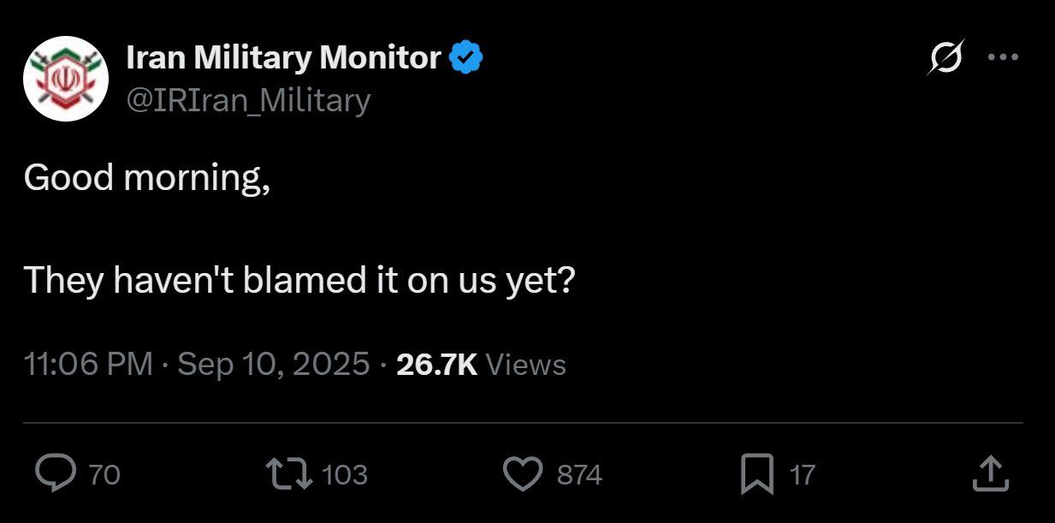Click the Grok explain-post icon
Screen dimensions: 1055x523
pyautogui.click(x=947, y=57)
